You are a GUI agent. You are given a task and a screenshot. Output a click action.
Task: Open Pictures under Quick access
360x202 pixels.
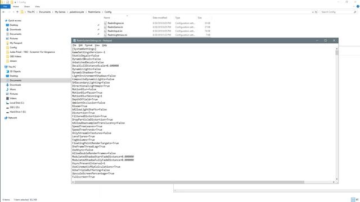[13, 39]
